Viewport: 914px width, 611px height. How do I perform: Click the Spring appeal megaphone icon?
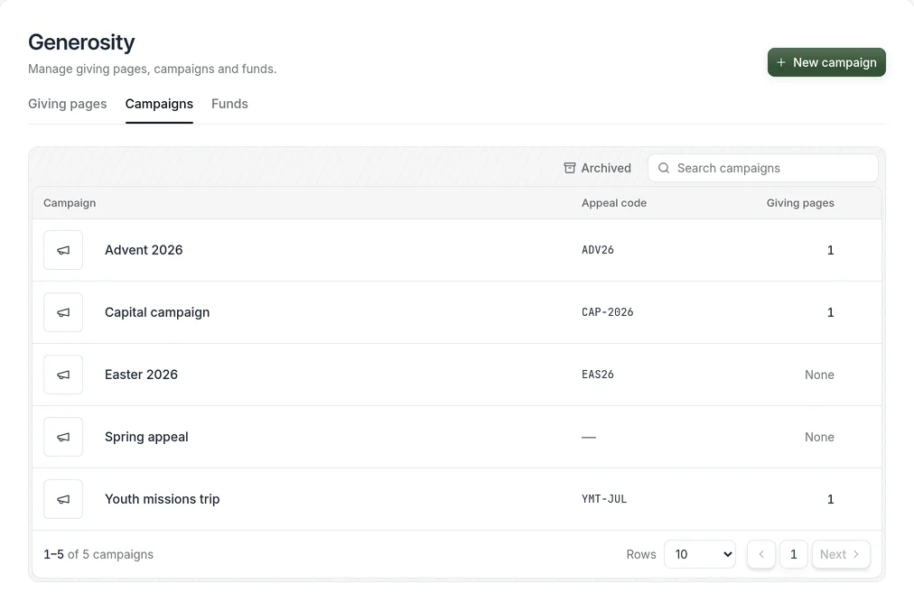pos(63,437)
